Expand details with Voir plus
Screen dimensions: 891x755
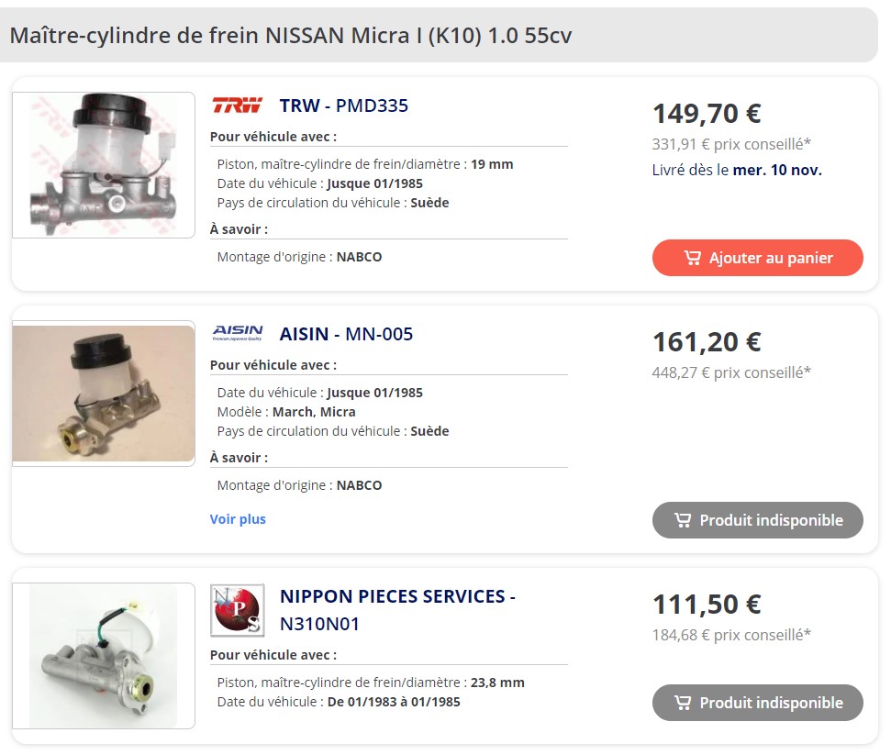(238, 519)
